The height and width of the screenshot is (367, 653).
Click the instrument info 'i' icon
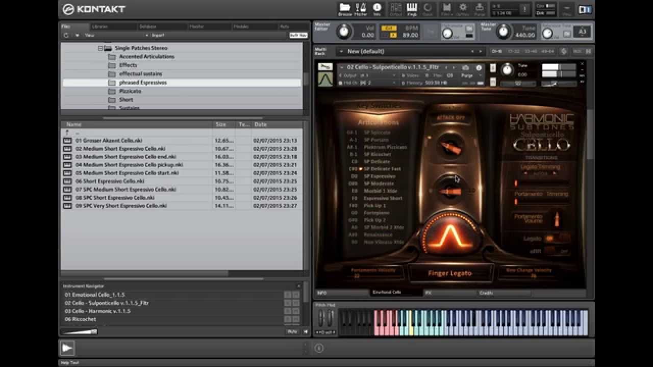(479, 67)
